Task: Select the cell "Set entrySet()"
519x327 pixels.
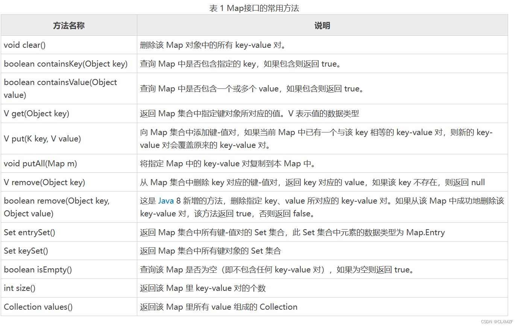Action: (69, 232)
